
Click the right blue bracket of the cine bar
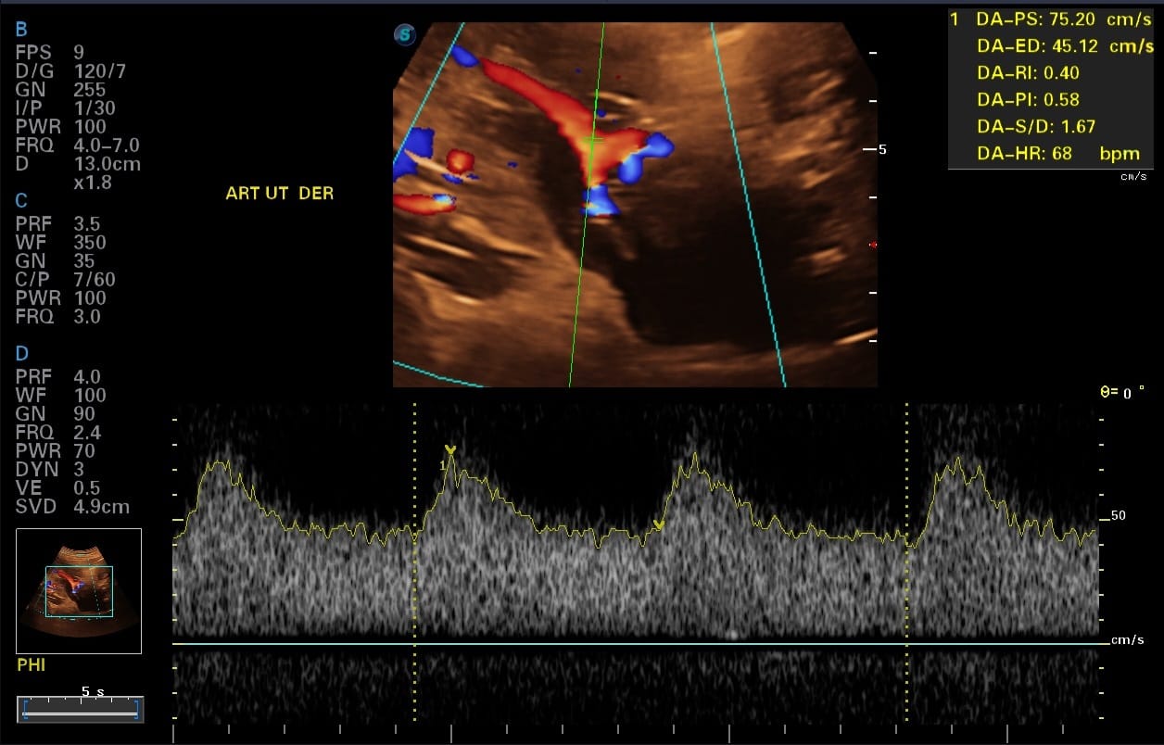pos(136,709)
